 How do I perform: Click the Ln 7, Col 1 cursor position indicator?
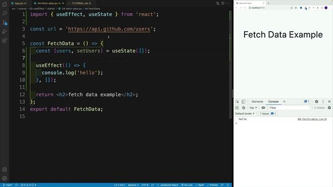coord(120,185)
